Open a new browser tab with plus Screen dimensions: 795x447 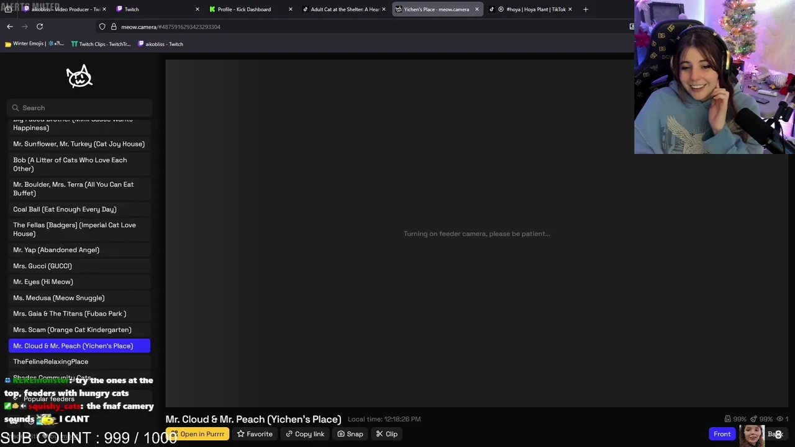tap(585, 9)
